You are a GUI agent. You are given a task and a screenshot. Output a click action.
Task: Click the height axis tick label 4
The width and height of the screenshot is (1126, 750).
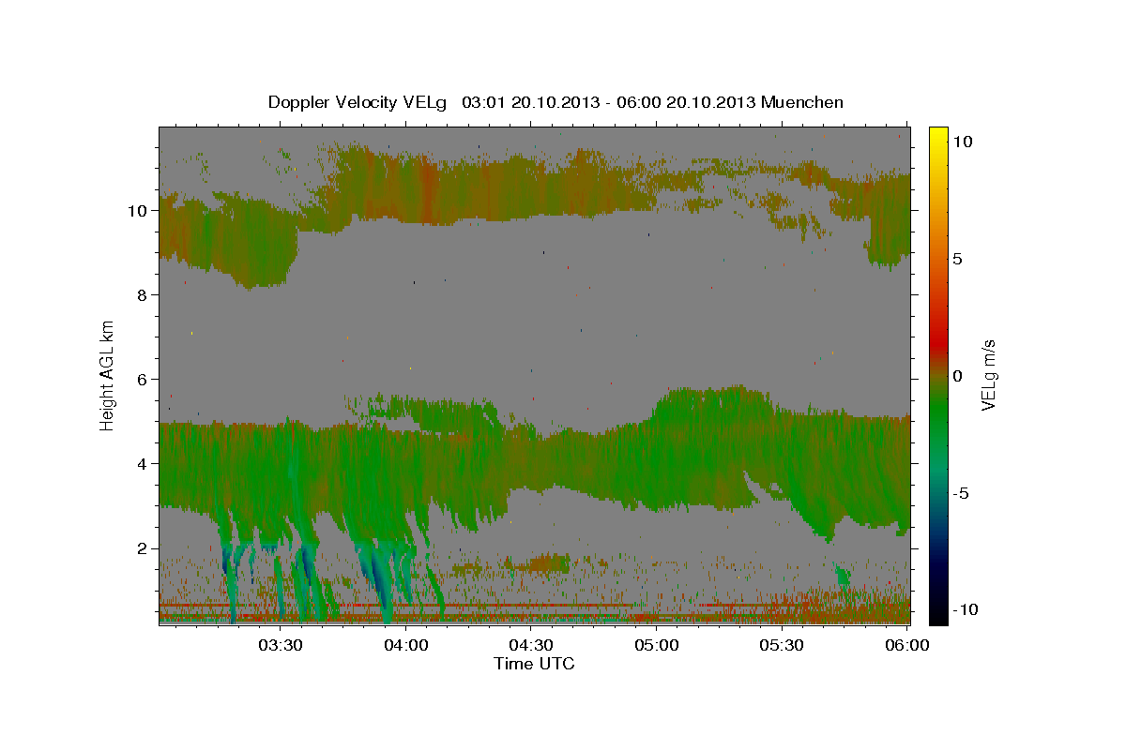click(140, 464)
